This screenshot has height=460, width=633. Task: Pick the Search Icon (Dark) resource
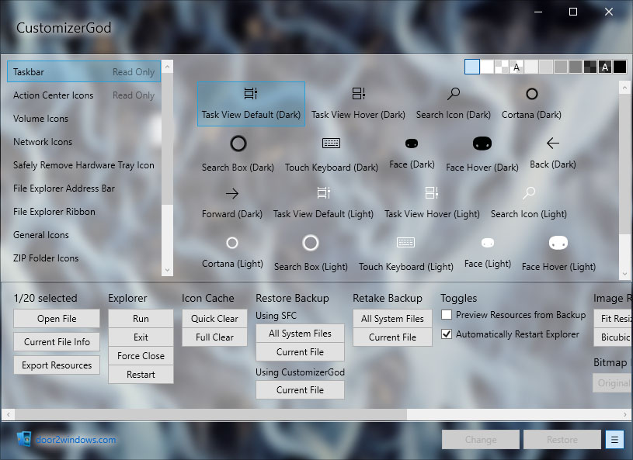(454, 104)
